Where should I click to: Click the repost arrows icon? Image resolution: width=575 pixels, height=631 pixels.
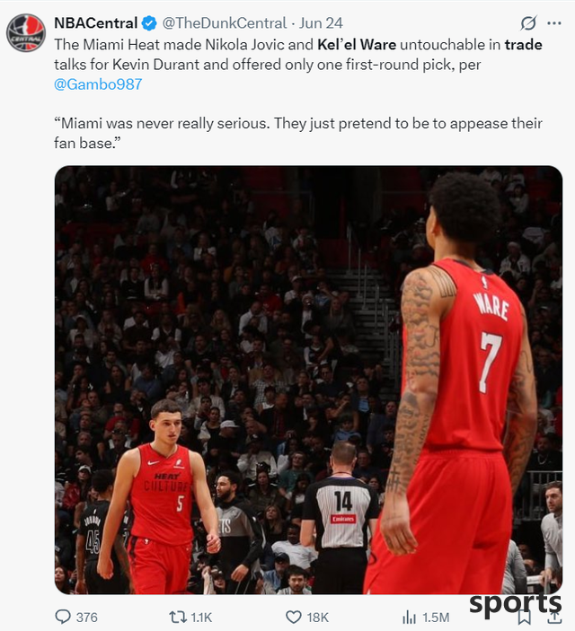pos(177,617)
